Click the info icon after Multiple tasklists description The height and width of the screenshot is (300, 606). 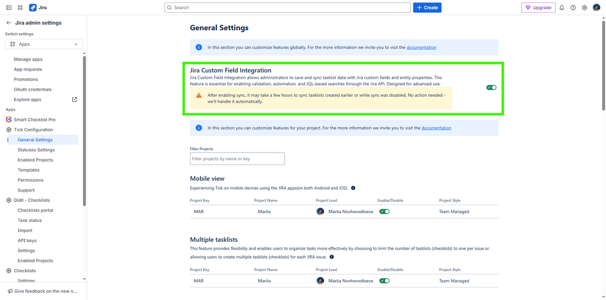click(x=332, y=257)
